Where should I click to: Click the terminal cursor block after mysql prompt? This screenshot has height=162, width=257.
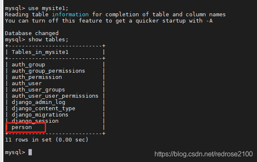(x=30, y=152)
